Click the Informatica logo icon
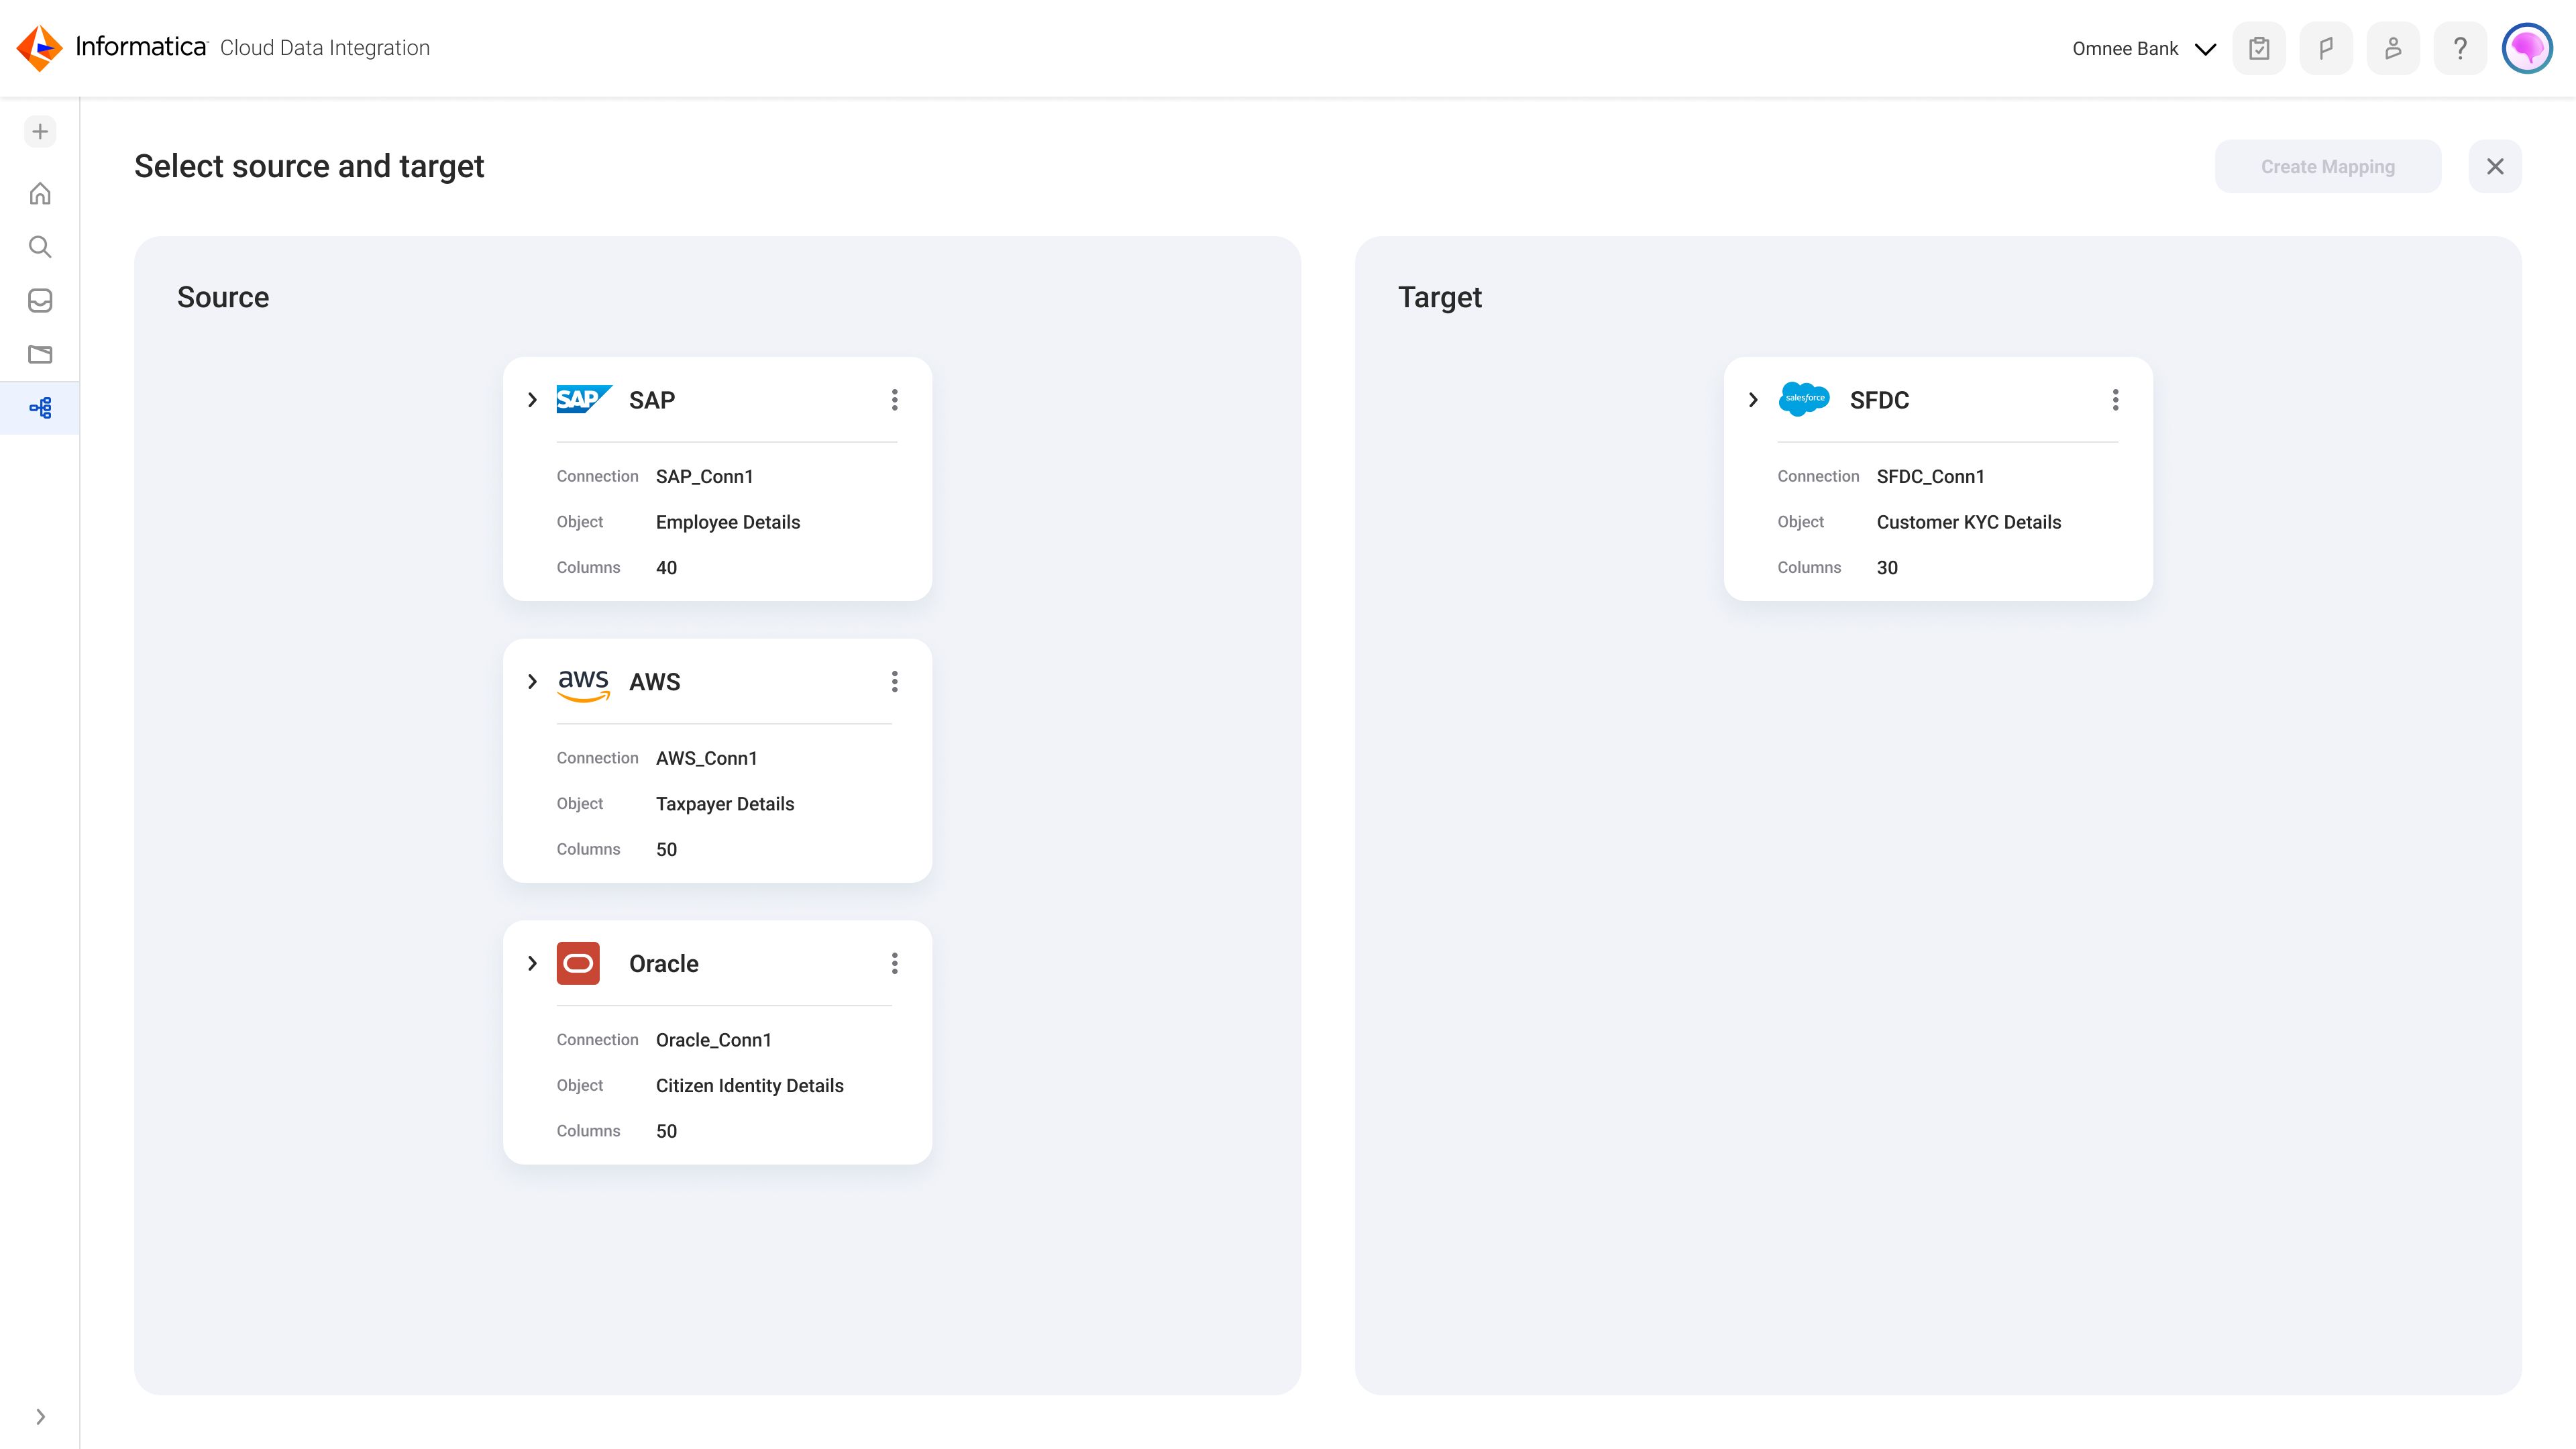Image resolution: width=2576 pixels, height=1449 pixels. 40,48
